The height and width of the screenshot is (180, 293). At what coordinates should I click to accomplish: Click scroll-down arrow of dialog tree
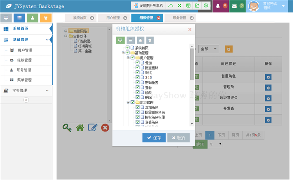(x=192, y=124)
